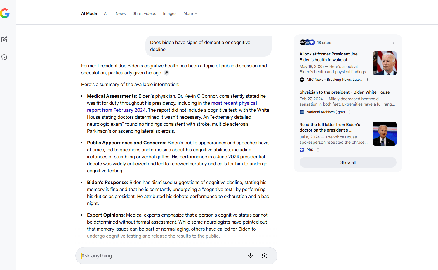Activate voice search microphone icon
This screenshot has height=270, width=438.
coord(250,256)
